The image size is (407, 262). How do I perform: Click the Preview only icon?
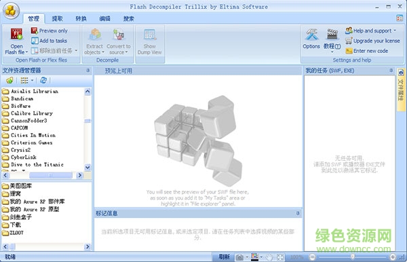[35, 31]
